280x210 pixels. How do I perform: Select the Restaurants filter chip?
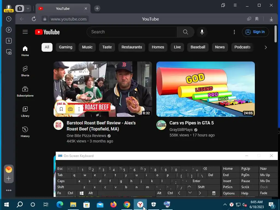(x=132, y=47)
